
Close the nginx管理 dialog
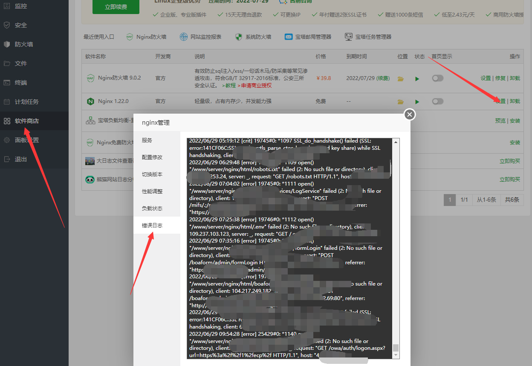[x=410, y=114]
